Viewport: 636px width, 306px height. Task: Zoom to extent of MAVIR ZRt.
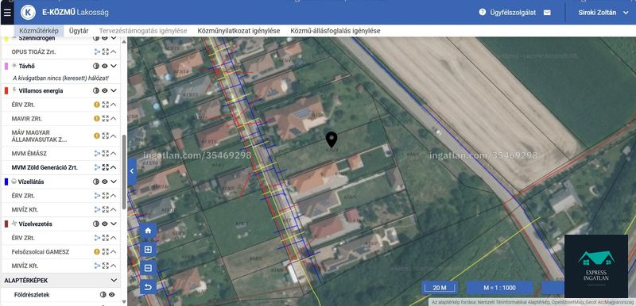pos(106,118)
